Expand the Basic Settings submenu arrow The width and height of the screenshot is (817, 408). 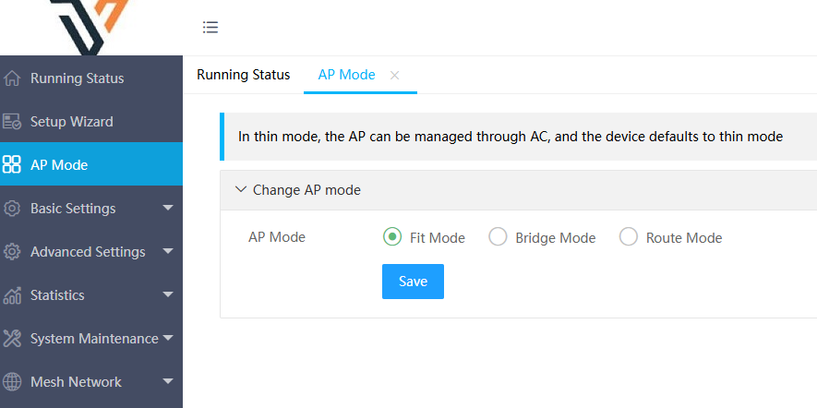click(x=168, y=208)
